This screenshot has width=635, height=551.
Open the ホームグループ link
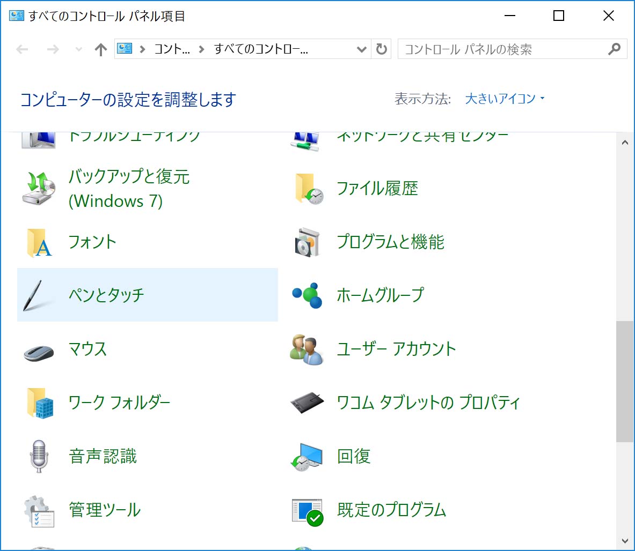(381, 295)
